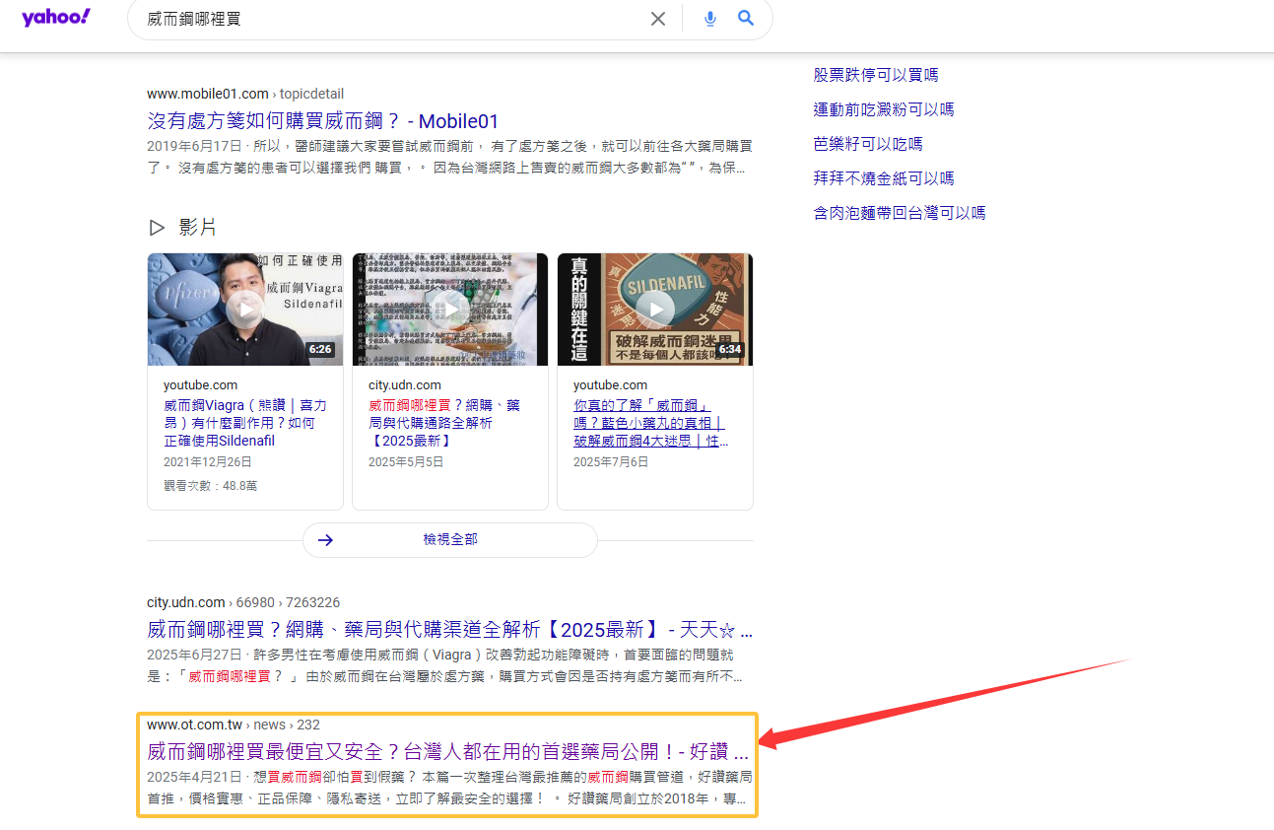Click the 2021年12月26日 video date
The width and height of the screenshot is (1274, 830).
click(208, 461)
